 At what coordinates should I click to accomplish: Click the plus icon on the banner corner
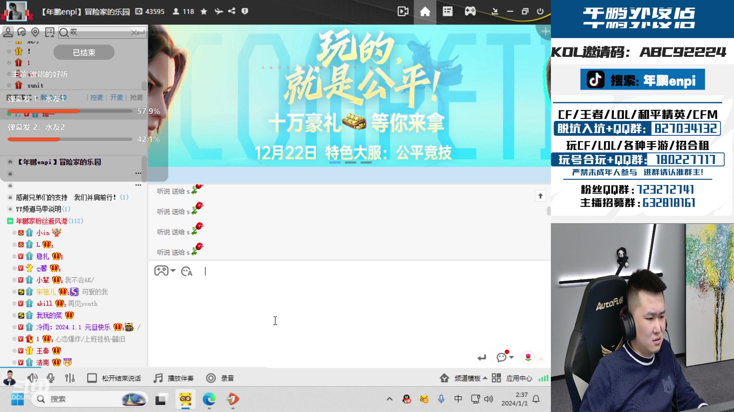click(x=546, y=31)
